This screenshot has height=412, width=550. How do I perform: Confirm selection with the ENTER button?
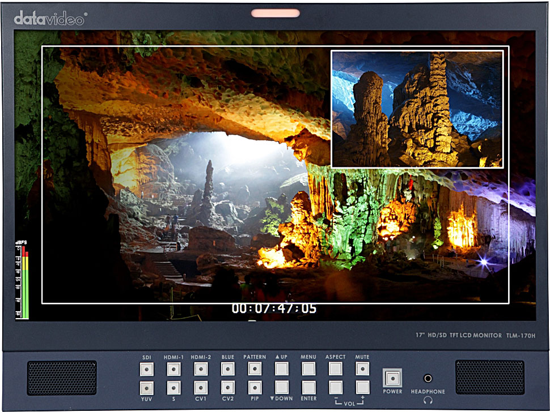308,387
